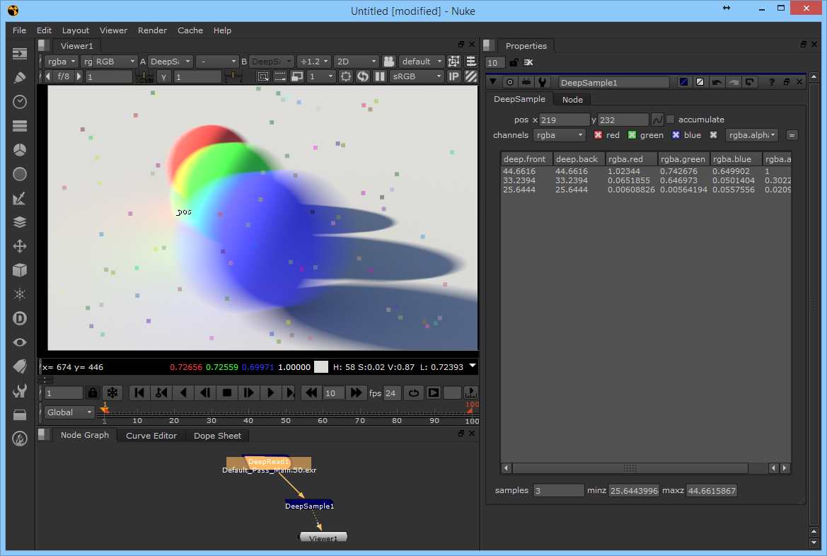Open the Filter nodes toolbar icon
This screenshot has height=556, width=827.
(20, 174)
